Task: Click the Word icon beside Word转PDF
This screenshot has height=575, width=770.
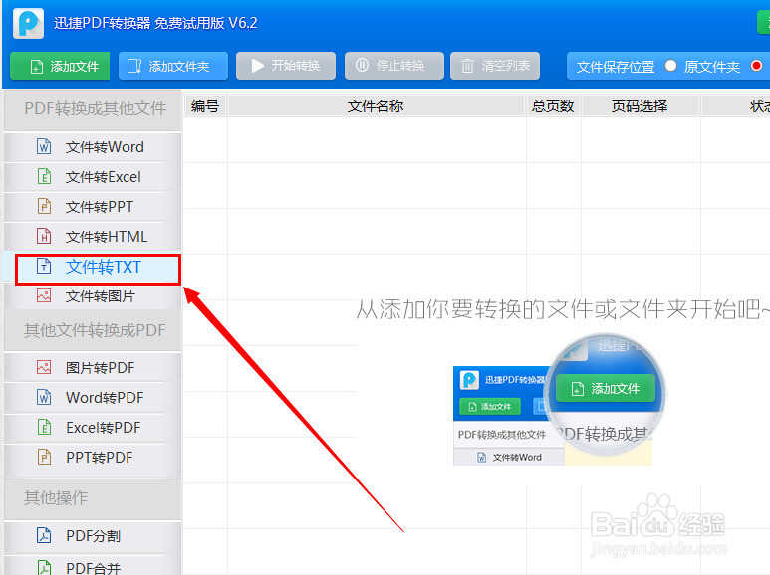Action: [44, 397]
